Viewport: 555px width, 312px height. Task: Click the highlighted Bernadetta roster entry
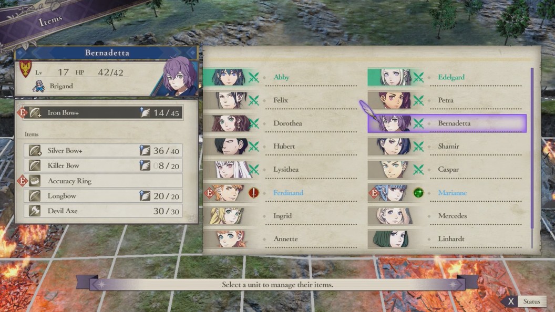pos(447,123)
